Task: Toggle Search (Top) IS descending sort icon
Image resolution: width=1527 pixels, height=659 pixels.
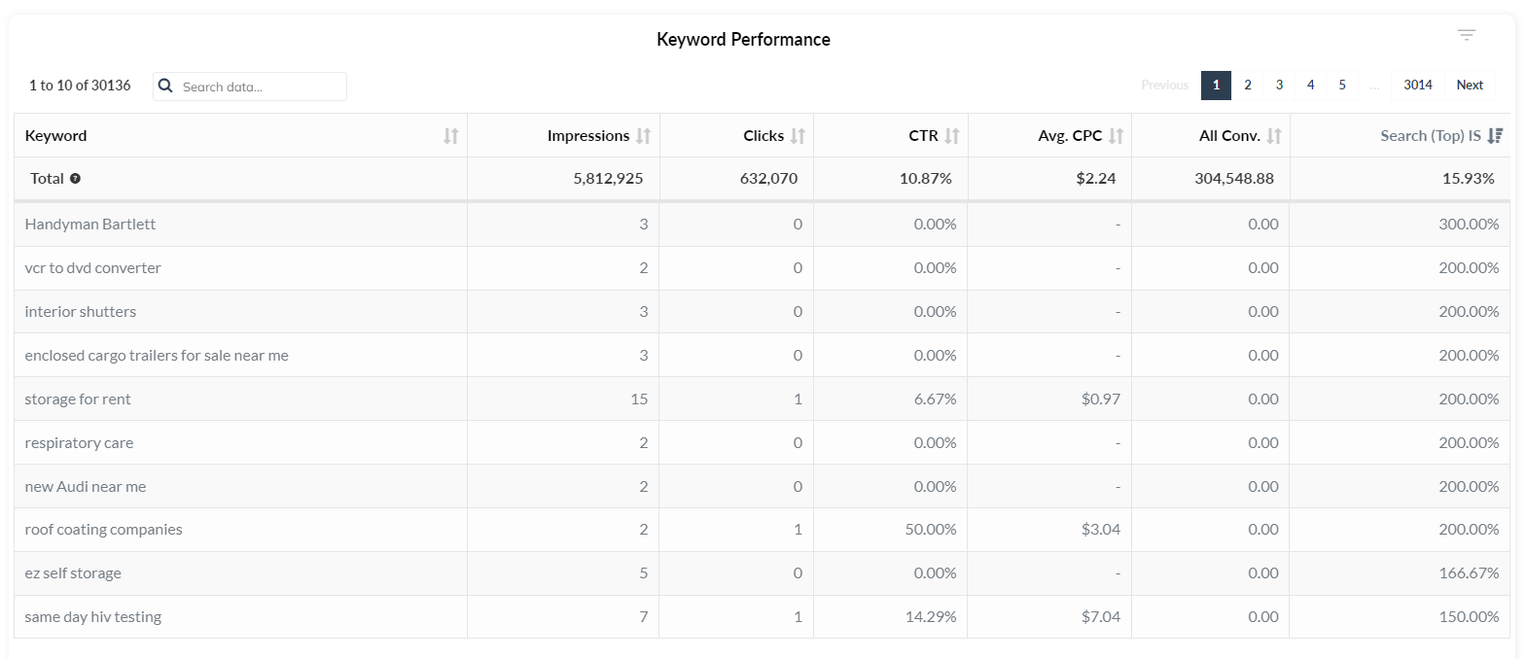Action: [1495, 136]
